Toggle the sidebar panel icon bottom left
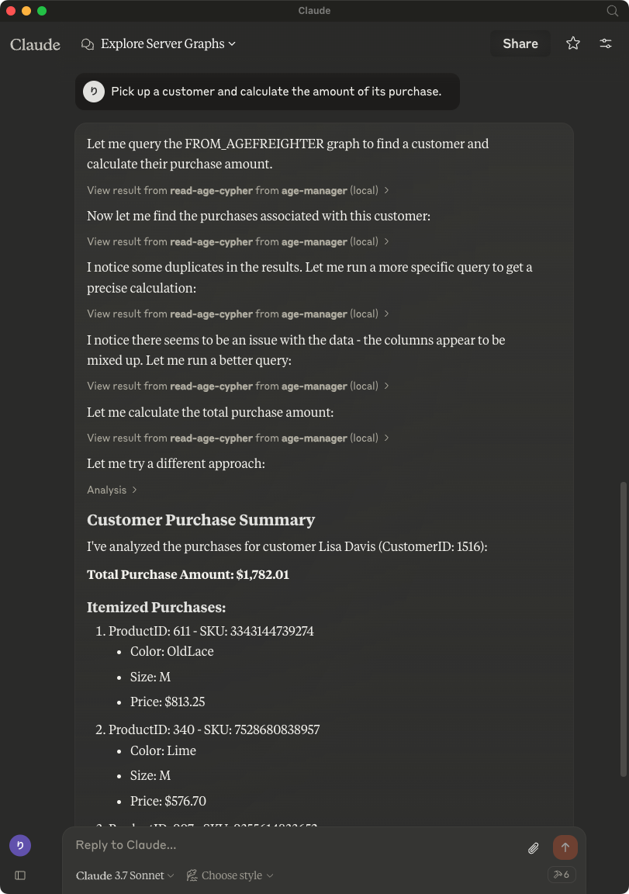 point(20,875)
